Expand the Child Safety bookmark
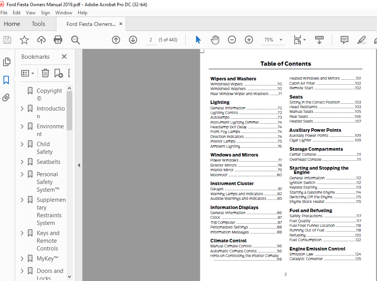 click(22, 144)
